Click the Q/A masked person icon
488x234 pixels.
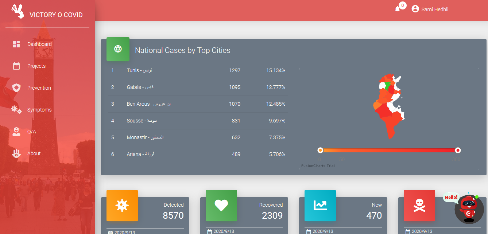click(16, 132)
